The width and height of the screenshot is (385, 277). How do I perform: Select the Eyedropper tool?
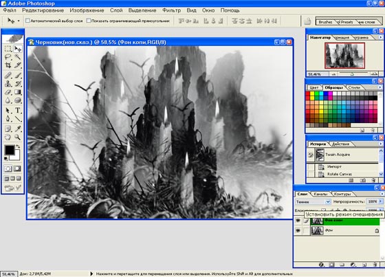(17, 129)
